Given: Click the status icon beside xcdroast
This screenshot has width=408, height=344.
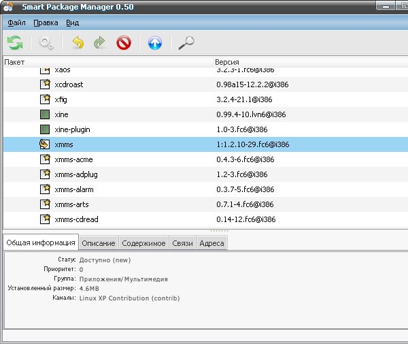Looking at the screenshot, I should [x=45, y=84].
